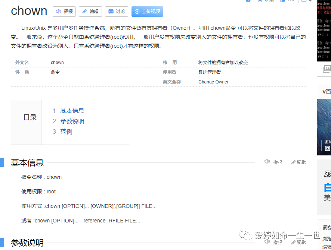This screenshot has width=331, height=250.
Task: Click the 编辑 button next to the chown title
Action: tap(90, 11)
